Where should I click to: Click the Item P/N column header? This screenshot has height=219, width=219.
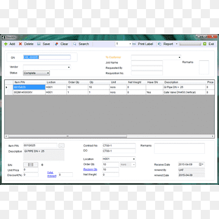(x=29, y=82)
